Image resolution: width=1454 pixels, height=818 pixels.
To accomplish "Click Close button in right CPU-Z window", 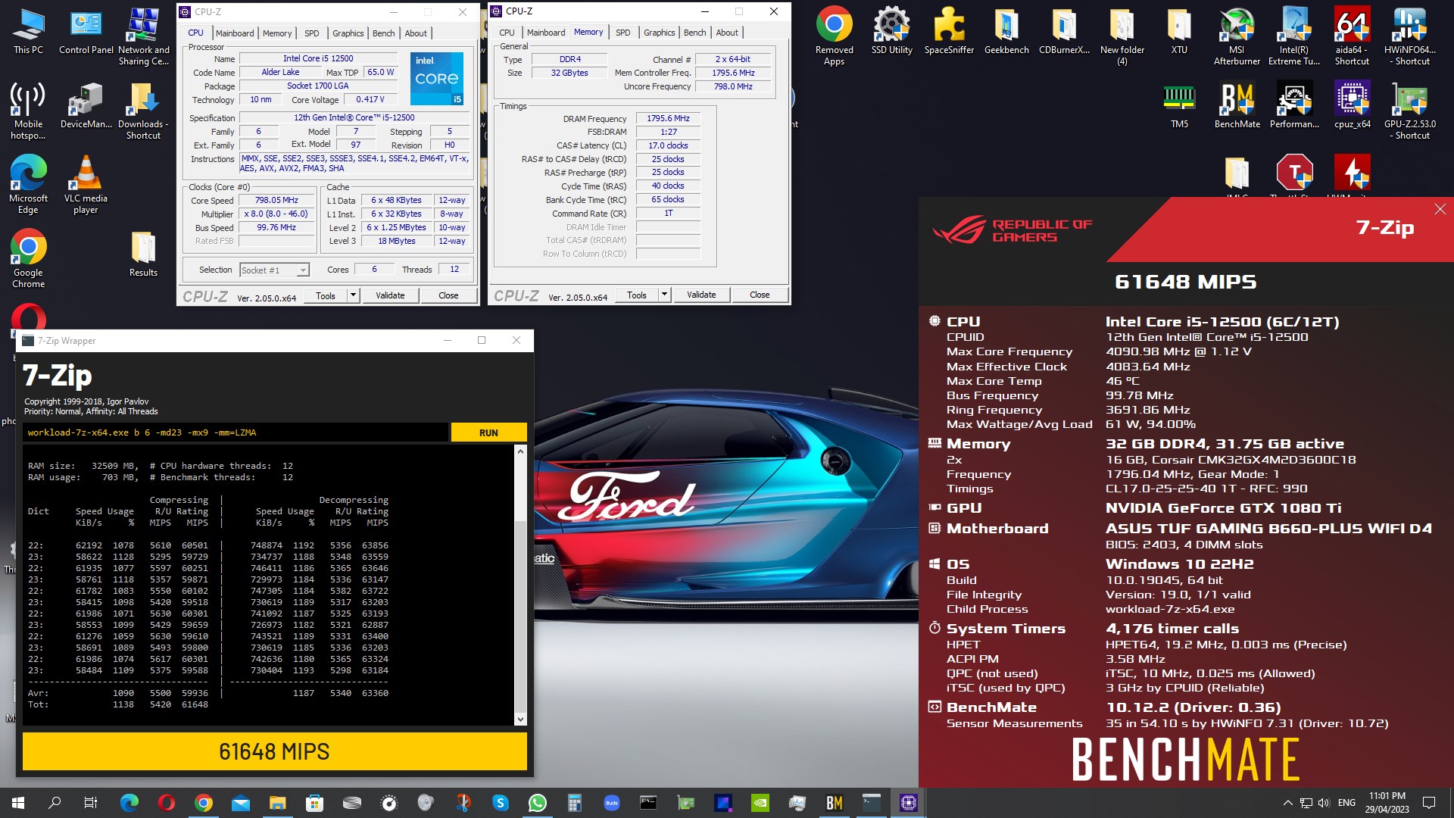I will [760, 295].
